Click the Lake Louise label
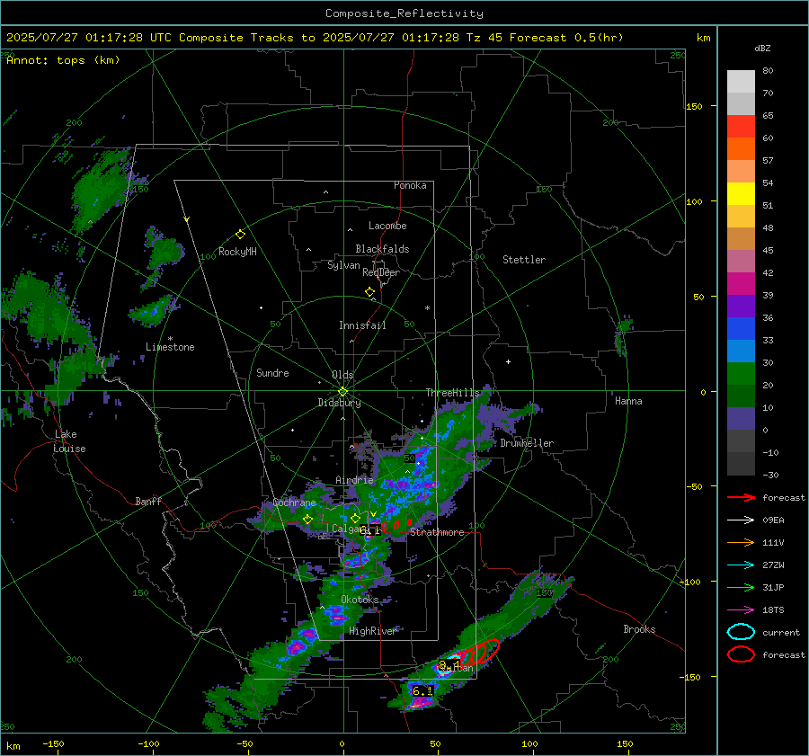Viewport: 809px width, 756px height. pos(69,441)
